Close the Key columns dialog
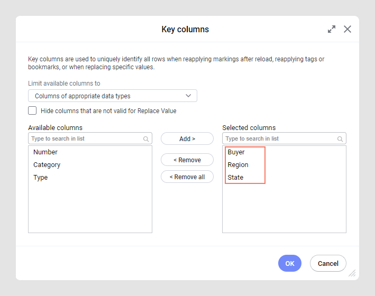Viewport: 375px width, 296px height. [x=347, y=29]
